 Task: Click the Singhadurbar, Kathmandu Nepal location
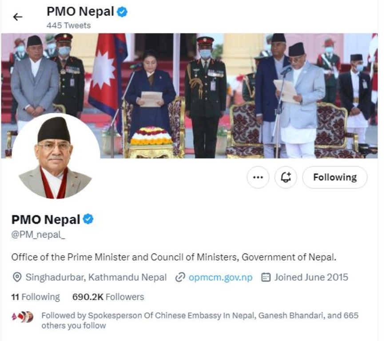96,277
